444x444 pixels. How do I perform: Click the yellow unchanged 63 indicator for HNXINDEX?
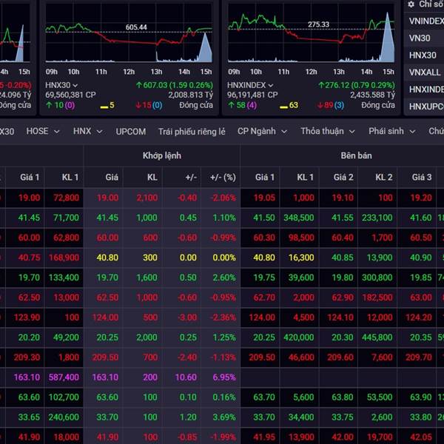pyautogui.click(x=289, y=106)
